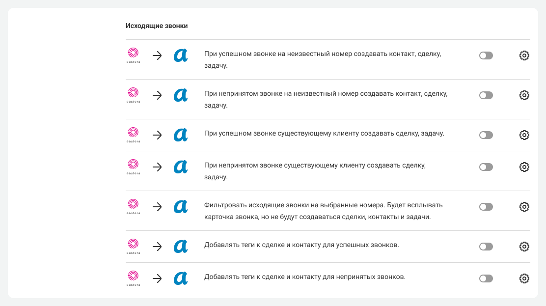Screen dimensions: 546x306
Task: Click gear icon for missed existing client rule
Action: pos(524,167)
